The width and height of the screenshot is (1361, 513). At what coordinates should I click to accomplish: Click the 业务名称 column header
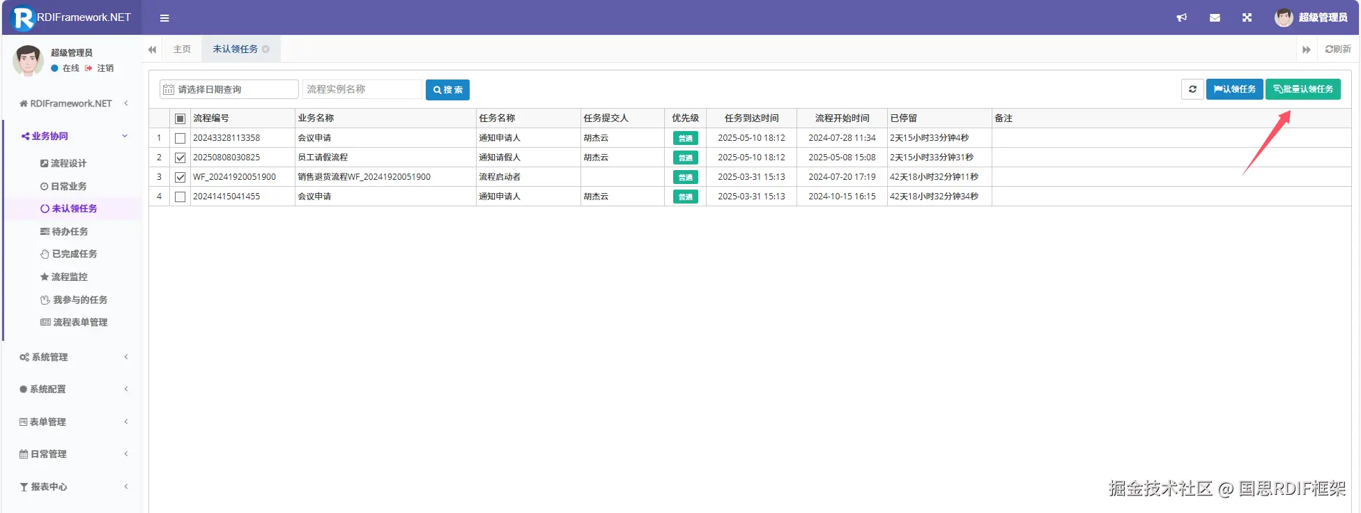point(385,118)
